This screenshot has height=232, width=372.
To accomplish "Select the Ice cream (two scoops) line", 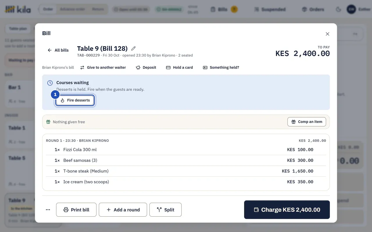I will [x=186, y=182].
